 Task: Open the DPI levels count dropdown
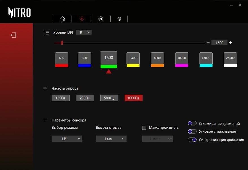click(x=84, y=32)
